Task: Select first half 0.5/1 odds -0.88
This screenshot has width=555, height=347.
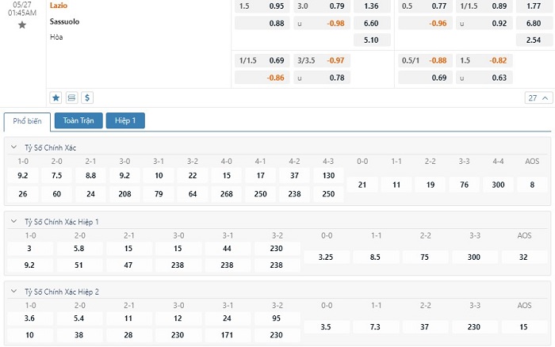Action: coord(425,60)
